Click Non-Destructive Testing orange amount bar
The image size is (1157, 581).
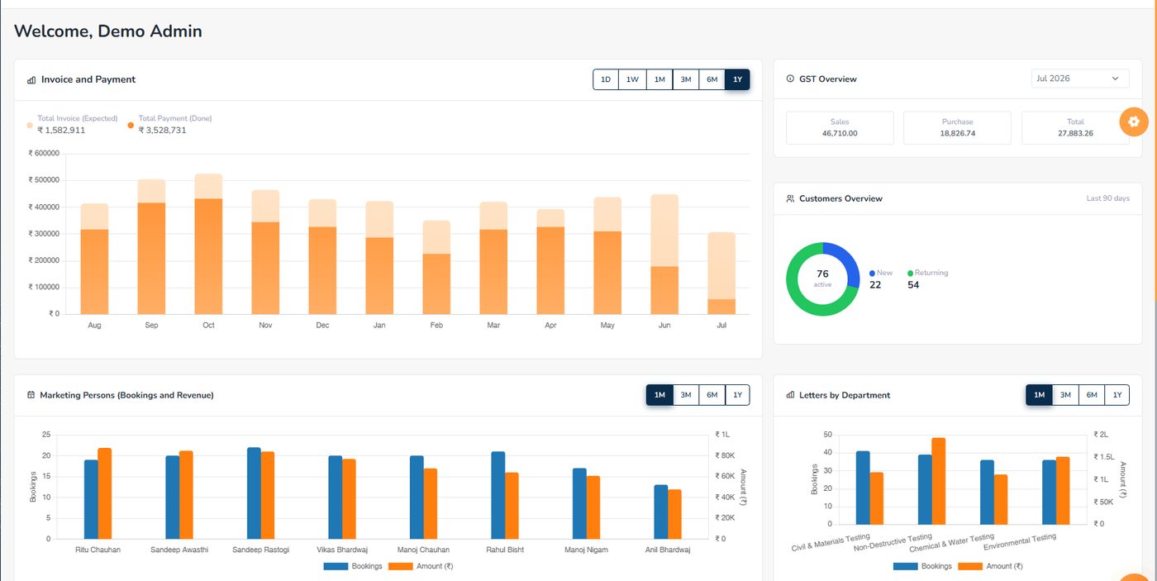938,481
